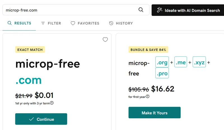Click the Exact Match badge
The image size is (224, 130).
pyautogui.click(x=30, y=50)
